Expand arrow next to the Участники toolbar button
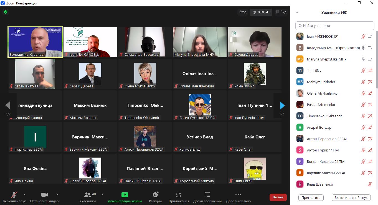 click(x=102, y=195)
